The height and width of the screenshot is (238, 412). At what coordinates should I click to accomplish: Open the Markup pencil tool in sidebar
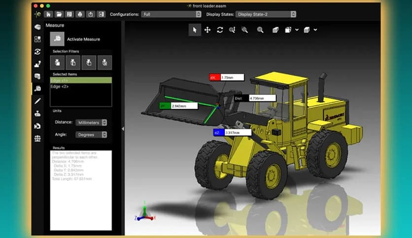pyautogui.click(x=37, y=101)
